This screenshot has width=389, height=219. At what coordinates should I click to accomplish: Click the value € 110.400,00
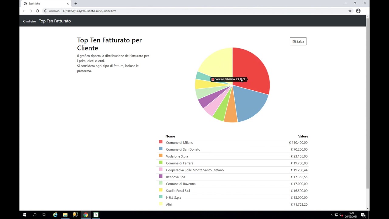click(x=298, y=143)
